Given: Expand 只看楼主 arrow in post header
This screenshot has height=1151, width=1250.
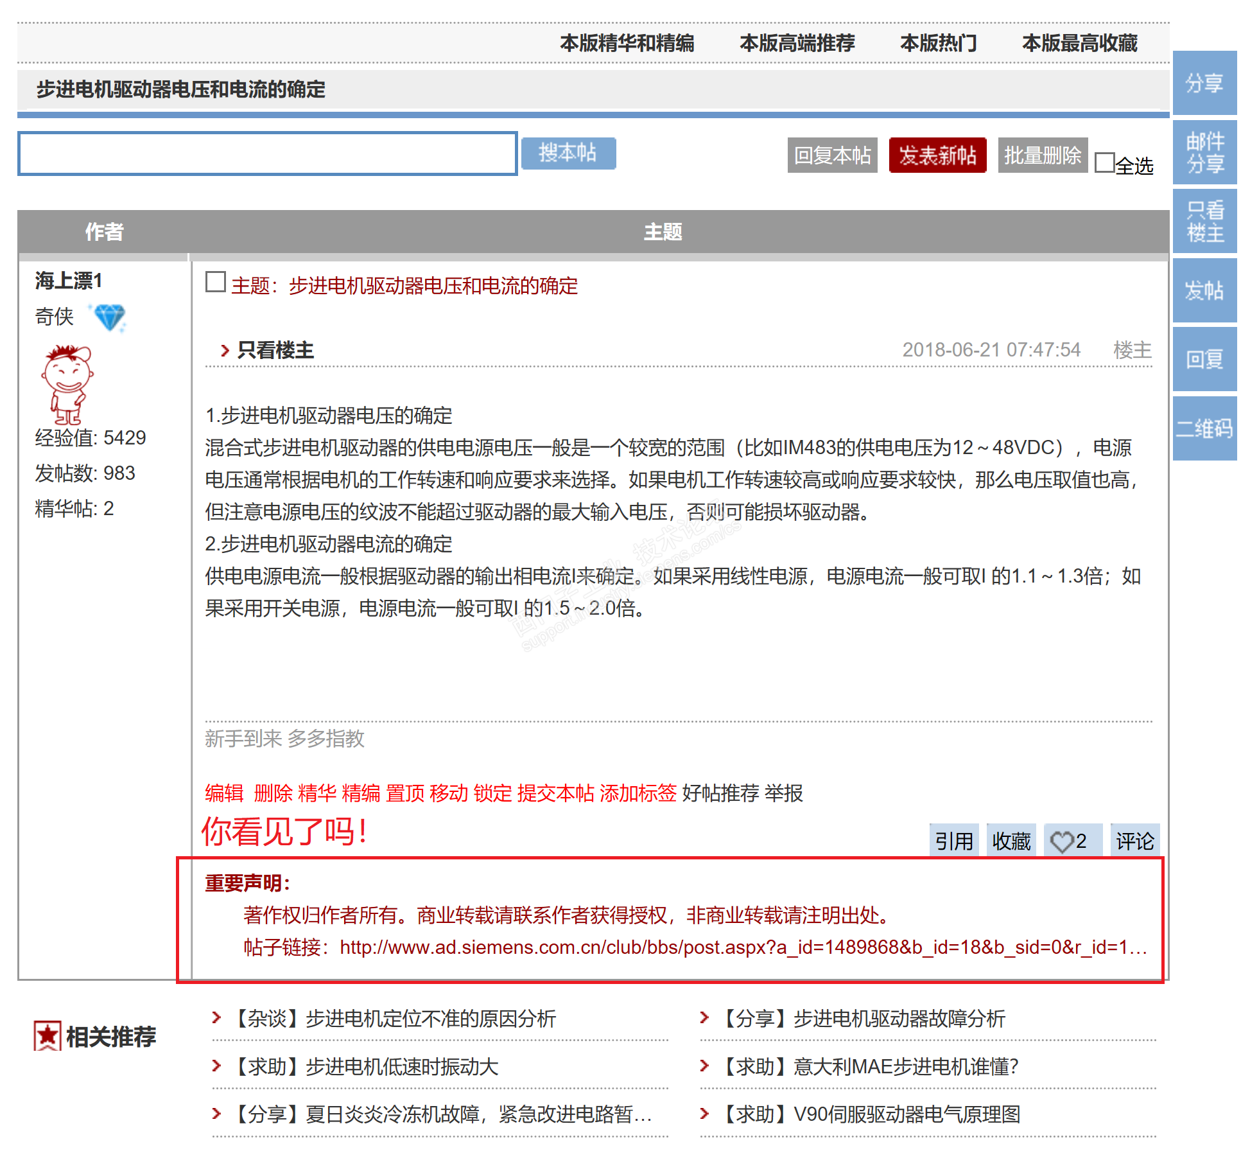Looking at the screenshot, I should [225, 351].
